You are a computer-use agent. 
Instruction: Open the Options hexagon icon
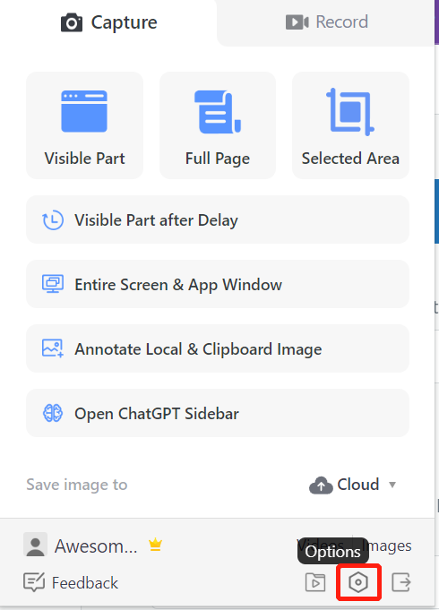[x=358, y=582]
